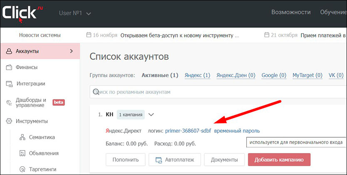
Task: Filter accounts by VK (0)
Action: click(336, 75)
